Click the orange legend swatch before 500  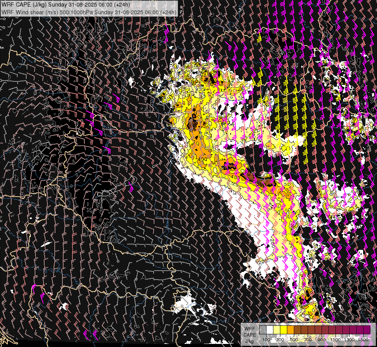click(290, 330)
